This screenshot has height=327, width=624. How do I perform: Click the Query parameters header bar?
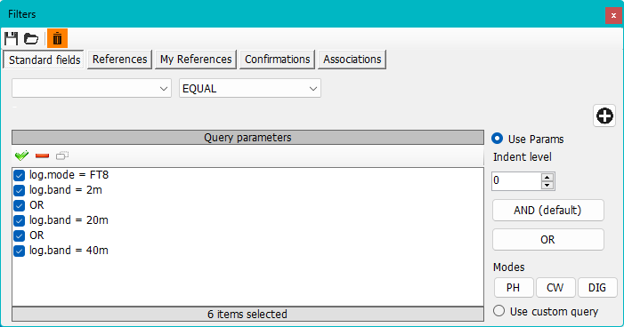[x=247, y=138]
